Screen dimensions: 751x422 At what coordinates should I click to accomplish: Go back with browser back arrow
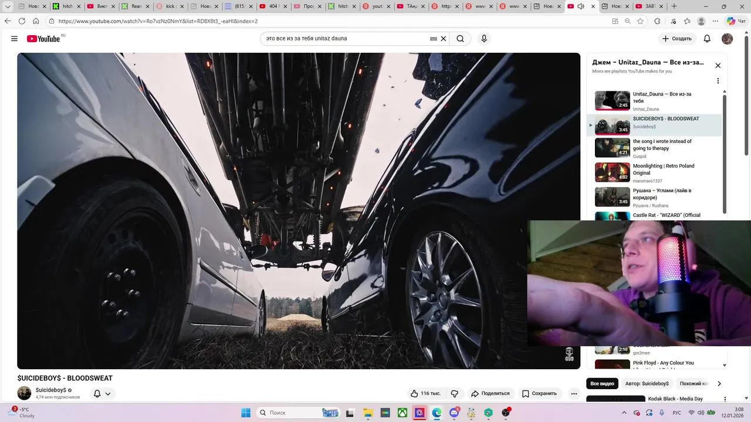click(x=8, y=21)
